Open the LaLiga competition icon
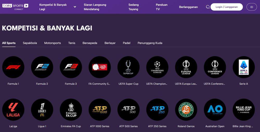The height and width of the screenshot is (132, 260). click(x=13, y=110)
